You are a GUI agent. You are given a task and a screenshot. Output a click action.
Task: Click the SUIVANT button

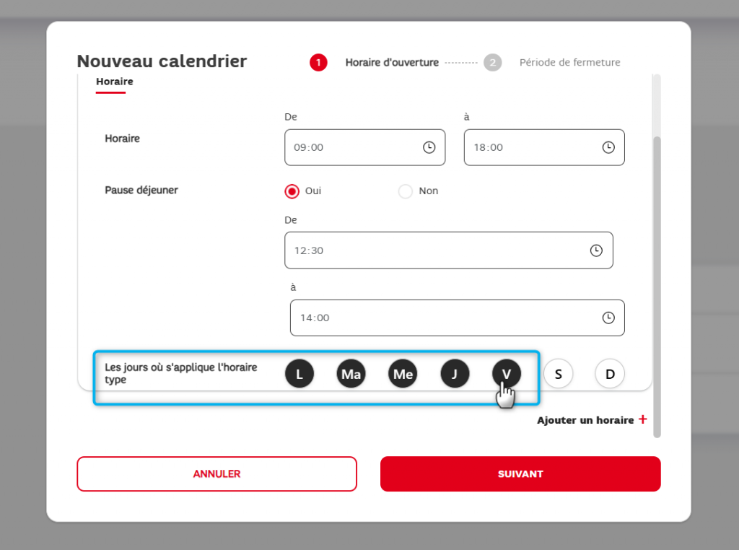point(520,474)
